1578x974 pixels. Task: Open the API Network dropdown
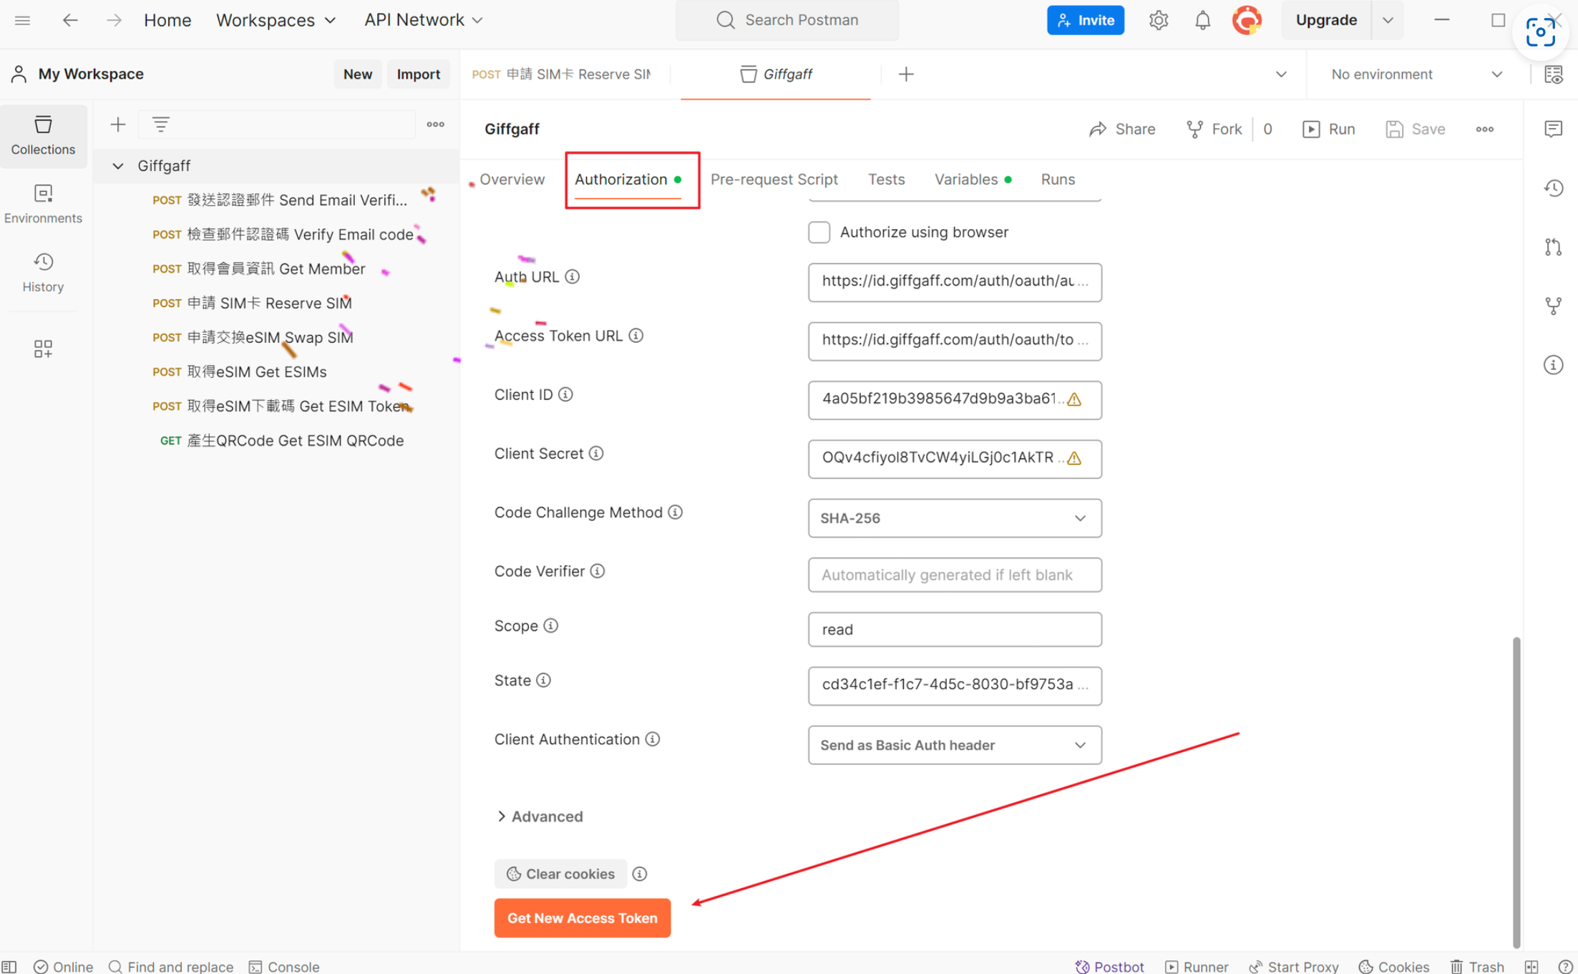424,20
